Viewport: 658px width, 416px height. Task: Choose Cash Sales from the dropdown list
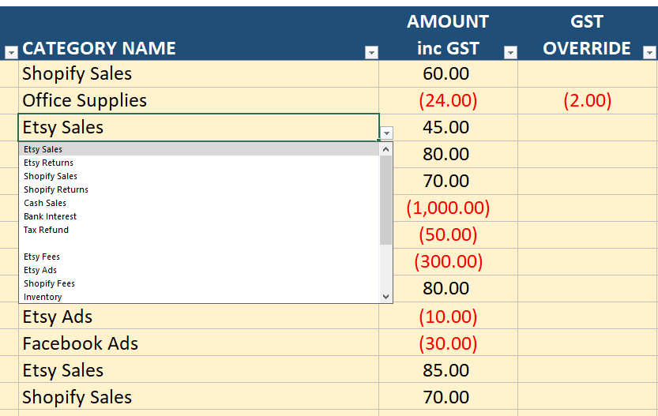pyautogui.click(x=199, y=203)
